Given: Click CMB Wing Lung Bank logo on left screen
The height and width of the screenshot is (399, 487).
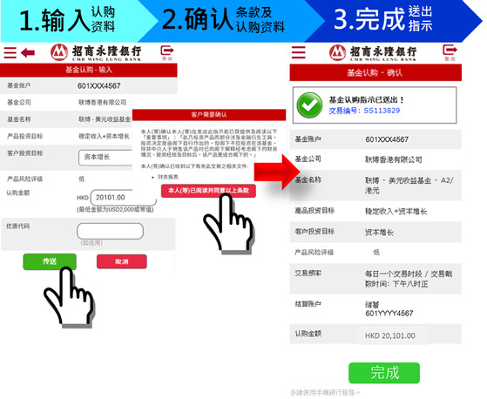Looking at the screenshot, I should (97, 52).
